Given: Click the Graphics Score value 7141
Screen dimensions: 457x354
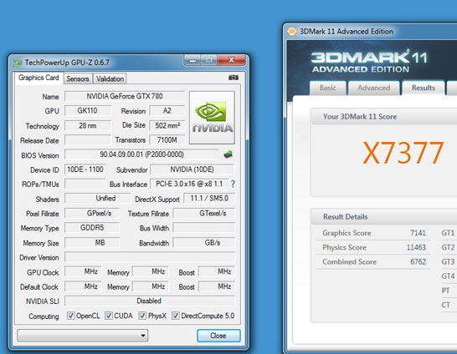Looking at the screenshot, I should (x=418, y=233).
